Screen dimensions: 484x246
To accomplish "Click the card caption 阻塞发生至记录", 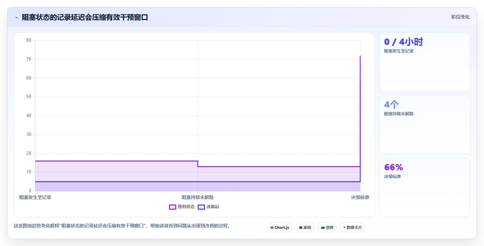I will 399,51.
